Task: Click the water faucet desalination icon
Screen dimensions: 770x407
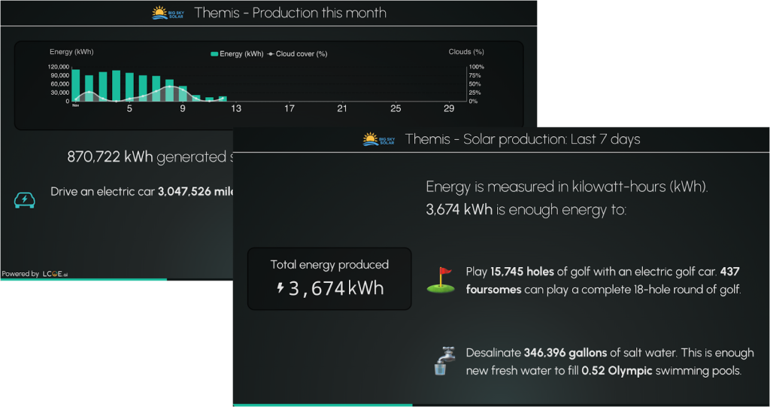Action: (441, 360)
